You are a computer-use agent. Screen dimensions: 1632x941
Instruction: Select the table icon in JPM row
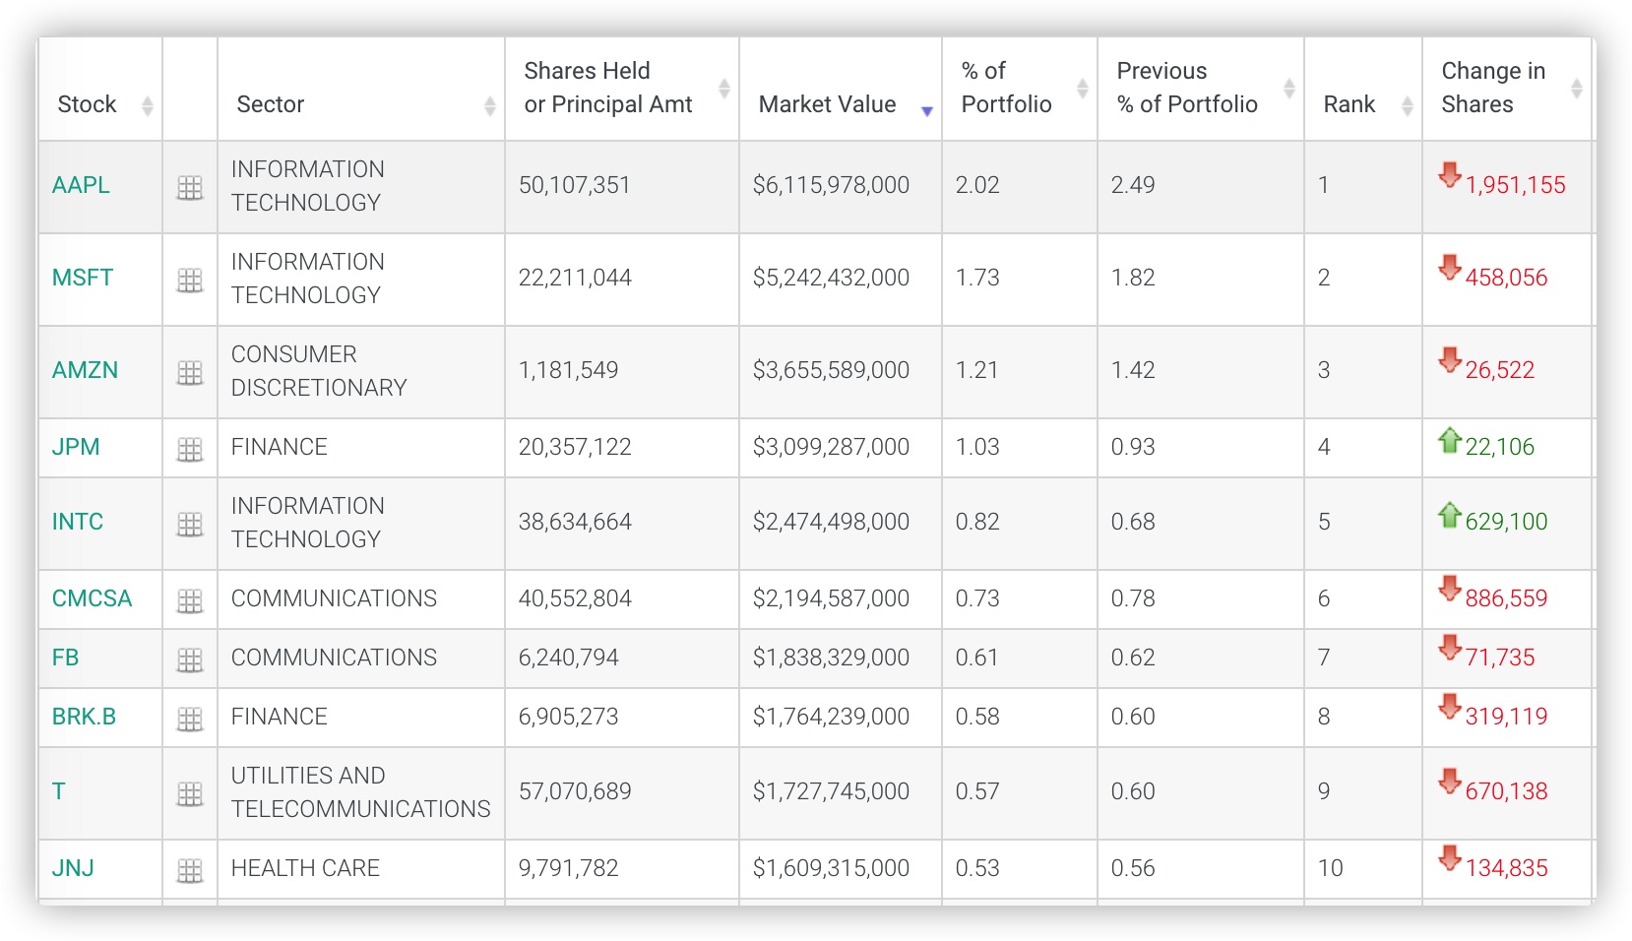(x=189, y=449)
